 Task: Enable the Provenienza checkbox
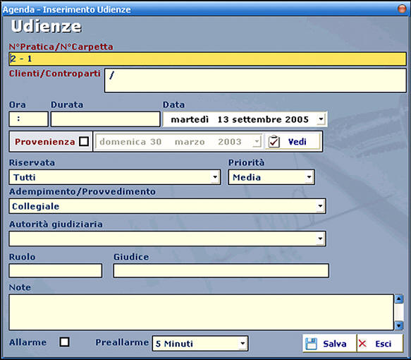84,141
